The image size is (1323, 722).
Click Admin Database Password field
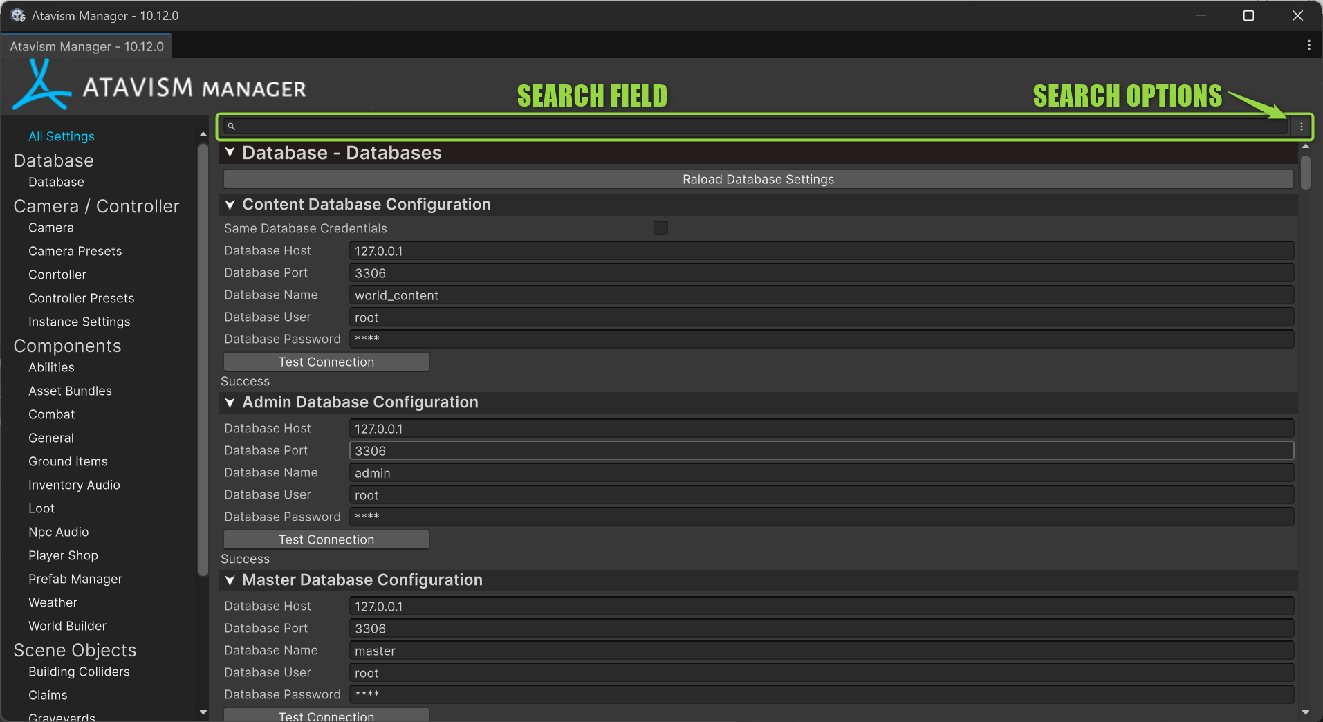822,517
